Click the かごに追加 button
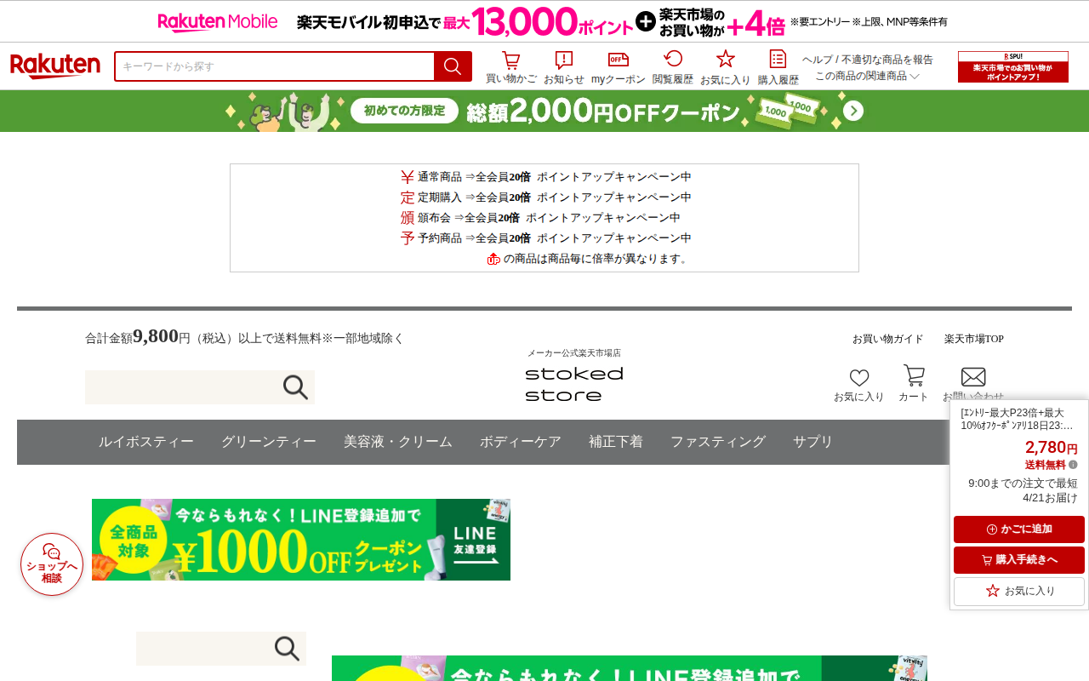This screenshot has width=1089, height=681. pos(1019,529)
